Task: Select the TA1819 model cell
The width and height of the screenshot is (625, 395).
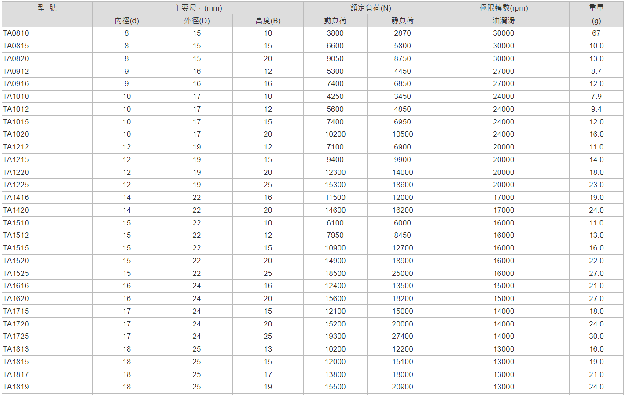Action: (16, 387)
